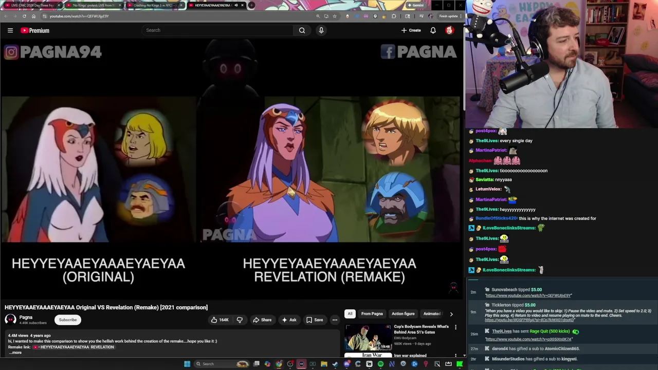Click the YouTube search magnifier button
Screen dimensions: 658x370
(x=302, y=30)
